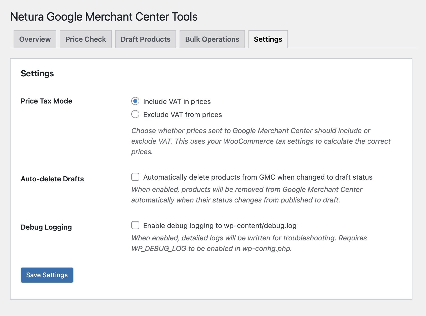This screenshot has width=426, height=316.
Task: Enable the debug logging checkbox
Action: (x=135, y=226)
